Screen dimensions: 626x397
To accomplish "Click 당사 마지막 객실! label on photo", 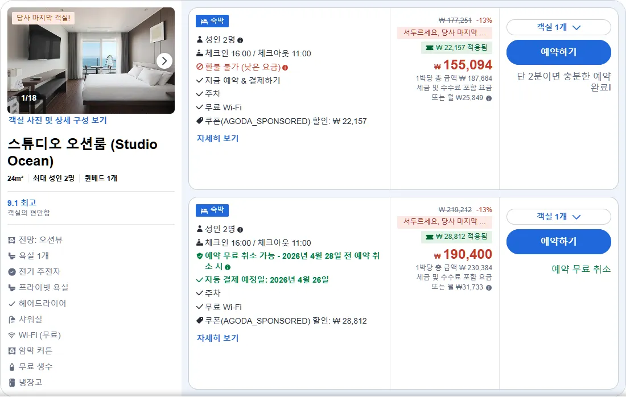I will tap(43, 18).
